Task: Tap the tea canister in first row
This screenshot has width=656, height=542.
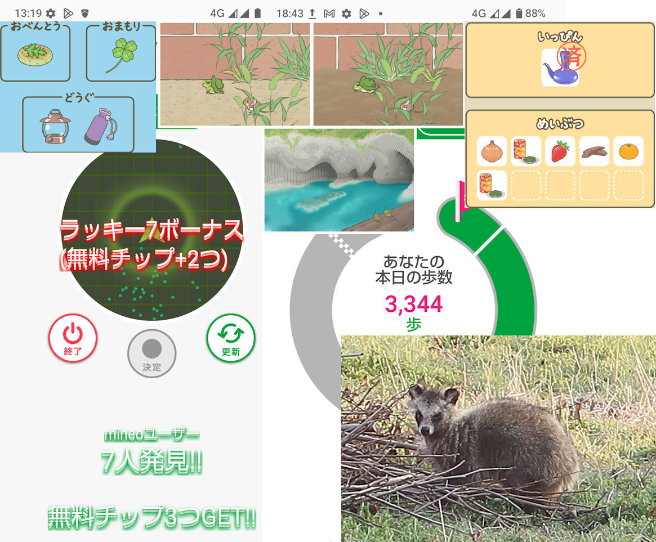Action: click(x=526, y=151)
